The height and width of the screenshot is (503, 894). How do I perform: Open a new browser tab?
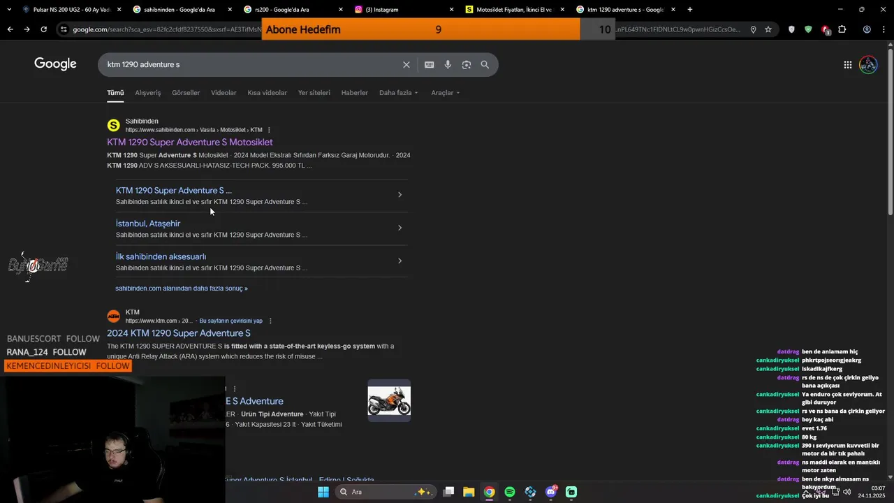(x=690, y=10)
